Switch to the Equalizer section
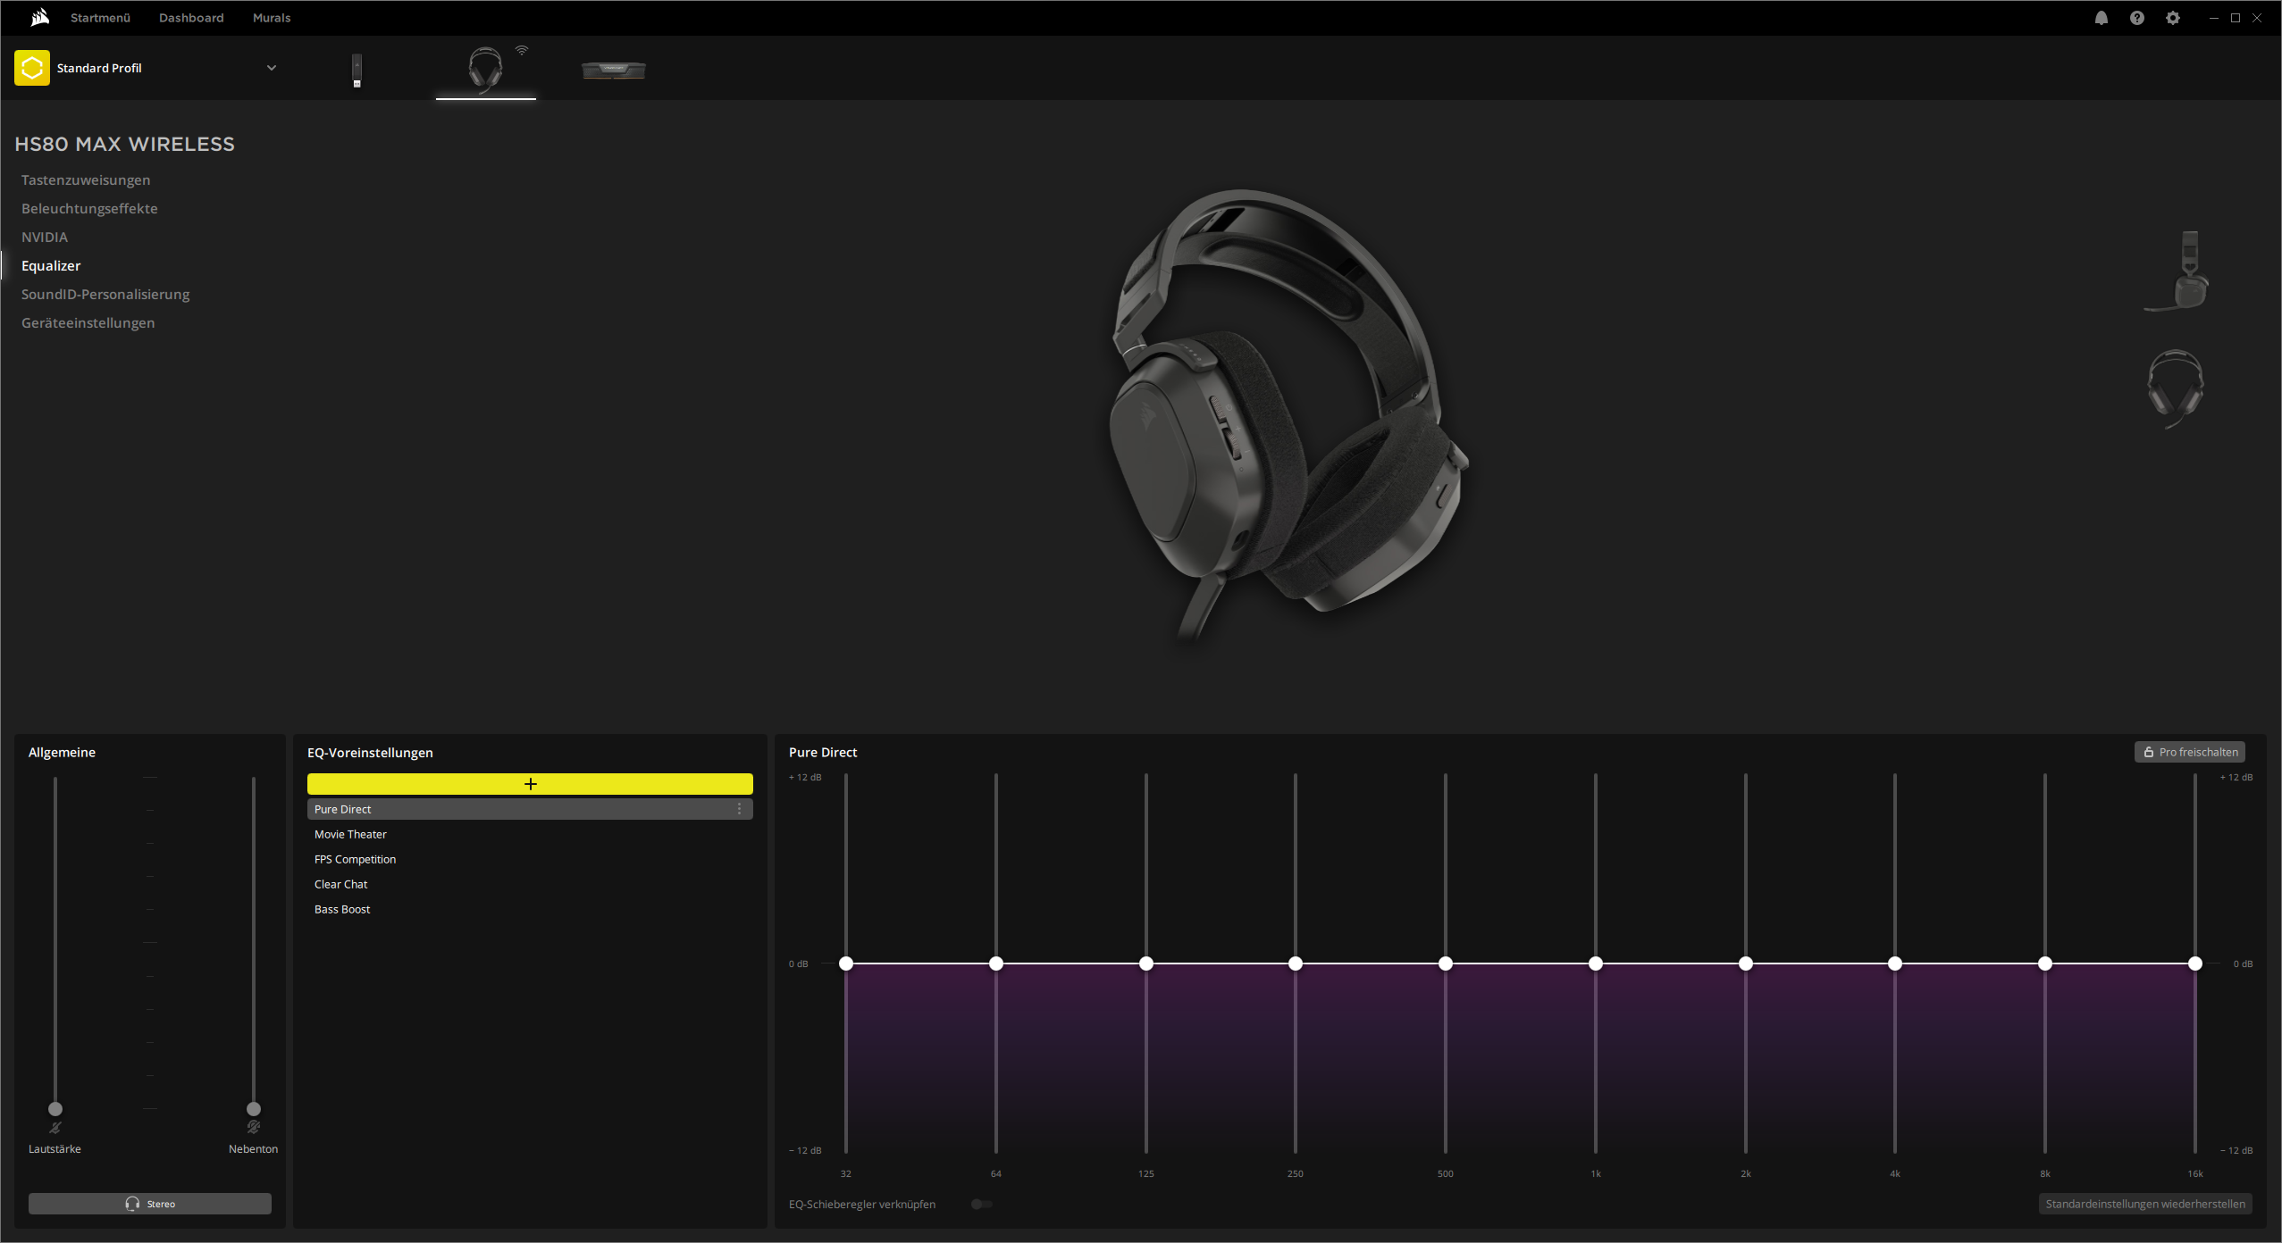This screenshot has width=2282, height=1243. tap(51, 265)
